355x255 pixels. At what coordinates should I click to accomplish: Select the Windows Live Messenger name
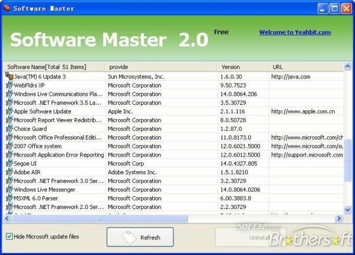click(45, 190)
